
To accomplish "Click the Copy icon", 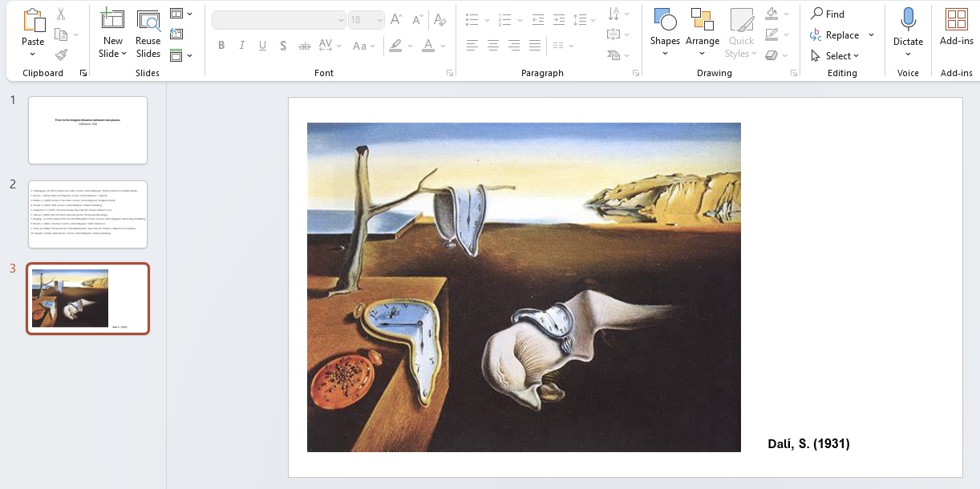I will pos(61,34).
